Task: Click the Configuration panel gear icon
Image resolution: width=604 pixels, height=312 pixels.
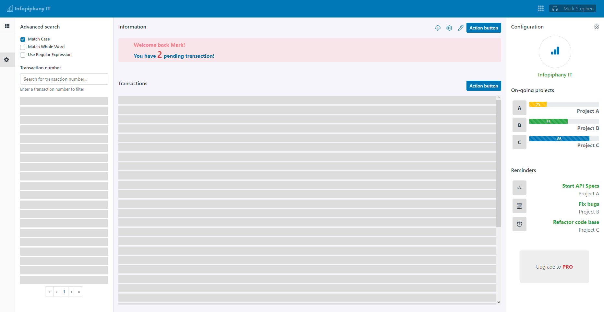Action: pyautogui.click(x=596, y=27)
